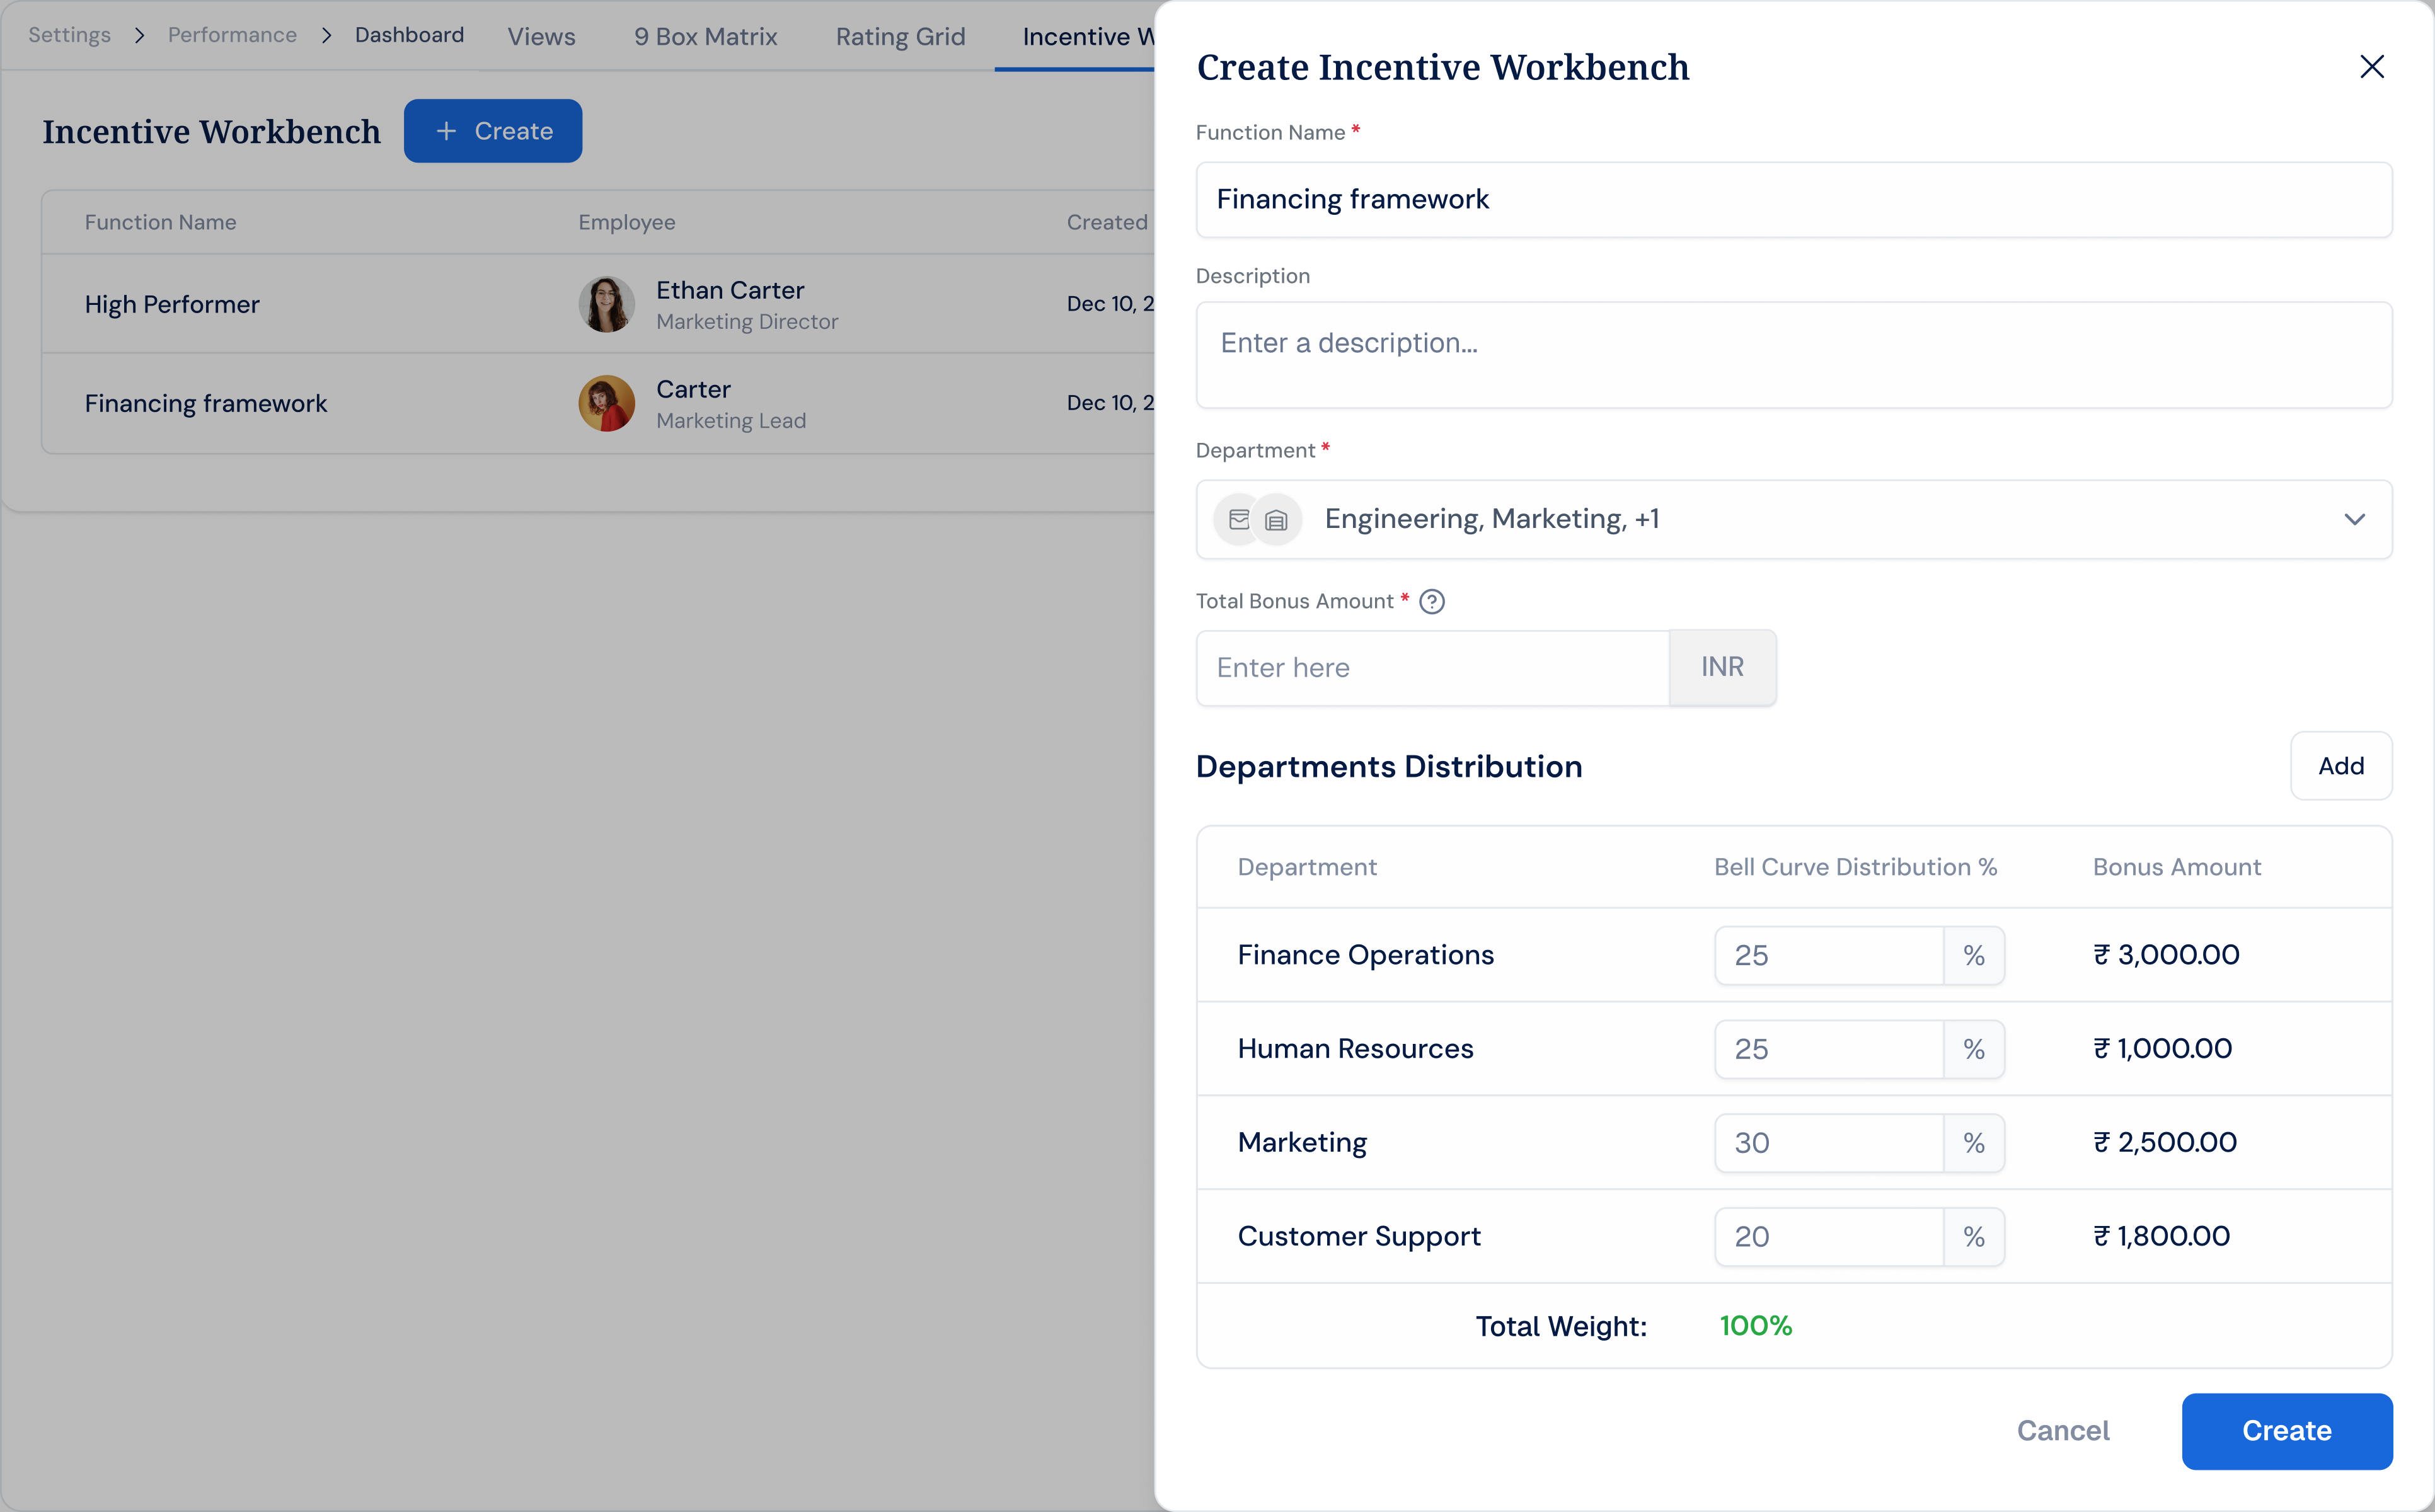Click the Customer Support department name
Viewport: 2435px width, 1512px height.
click(1359, 1237)
